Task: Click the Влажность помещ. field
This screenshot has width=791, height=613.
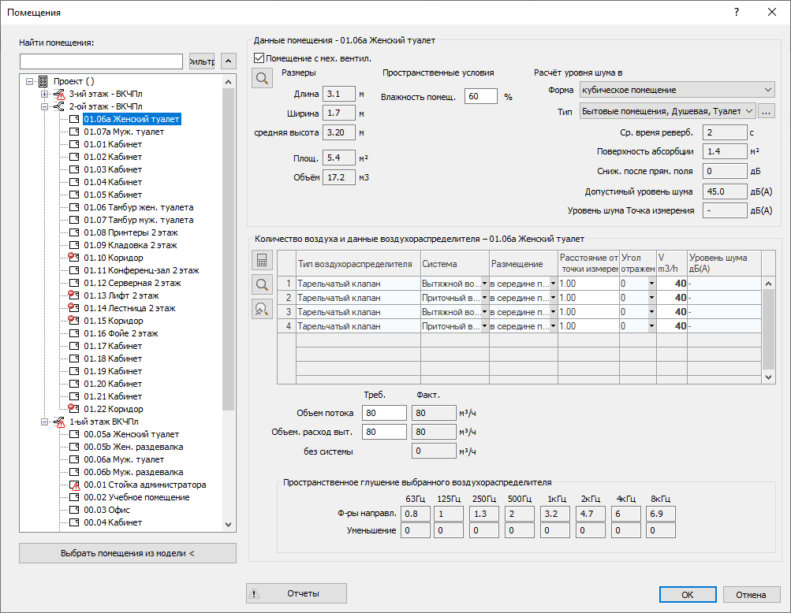Action: click(481, 96)
